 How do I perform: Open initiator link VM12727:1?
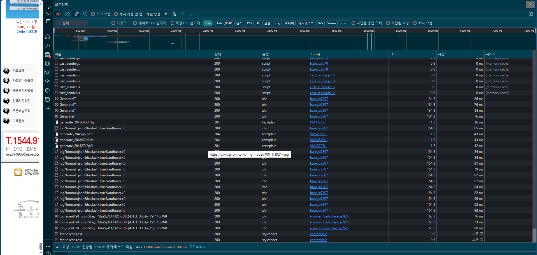click(x=318, y=146)
